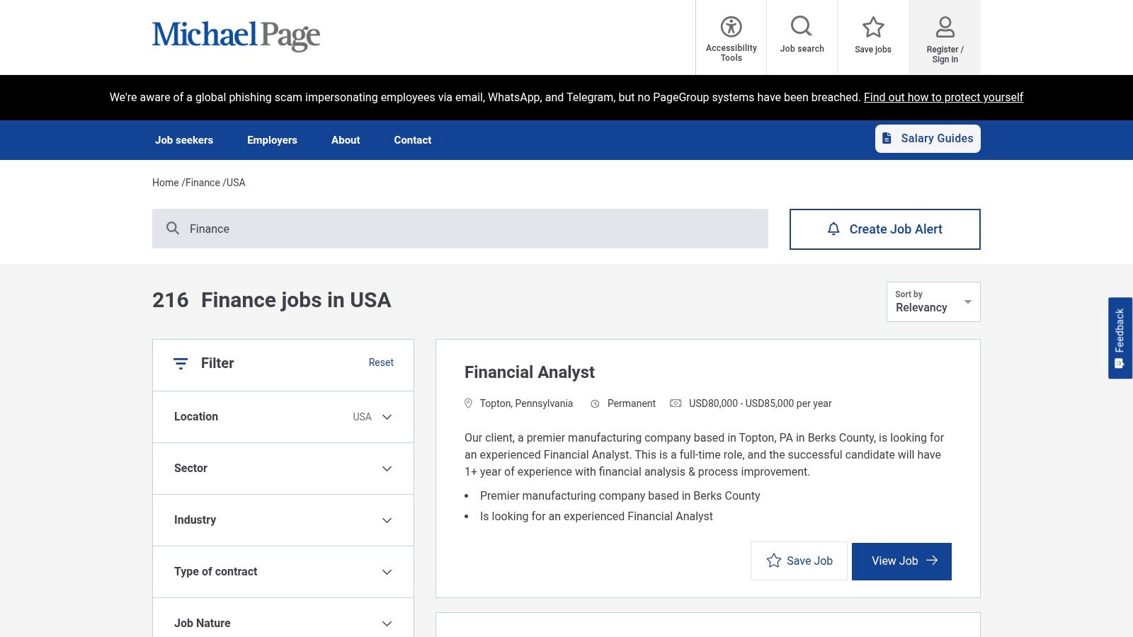Click the Save Job star button
This screenshot has width=1133, height=637.
[x=799, y=561]
